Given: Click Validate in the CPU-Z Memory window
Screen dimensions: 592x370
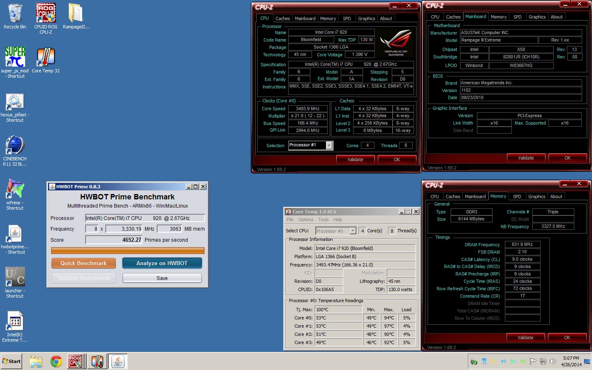Looking at the screenshot, I should pos(525,338).
